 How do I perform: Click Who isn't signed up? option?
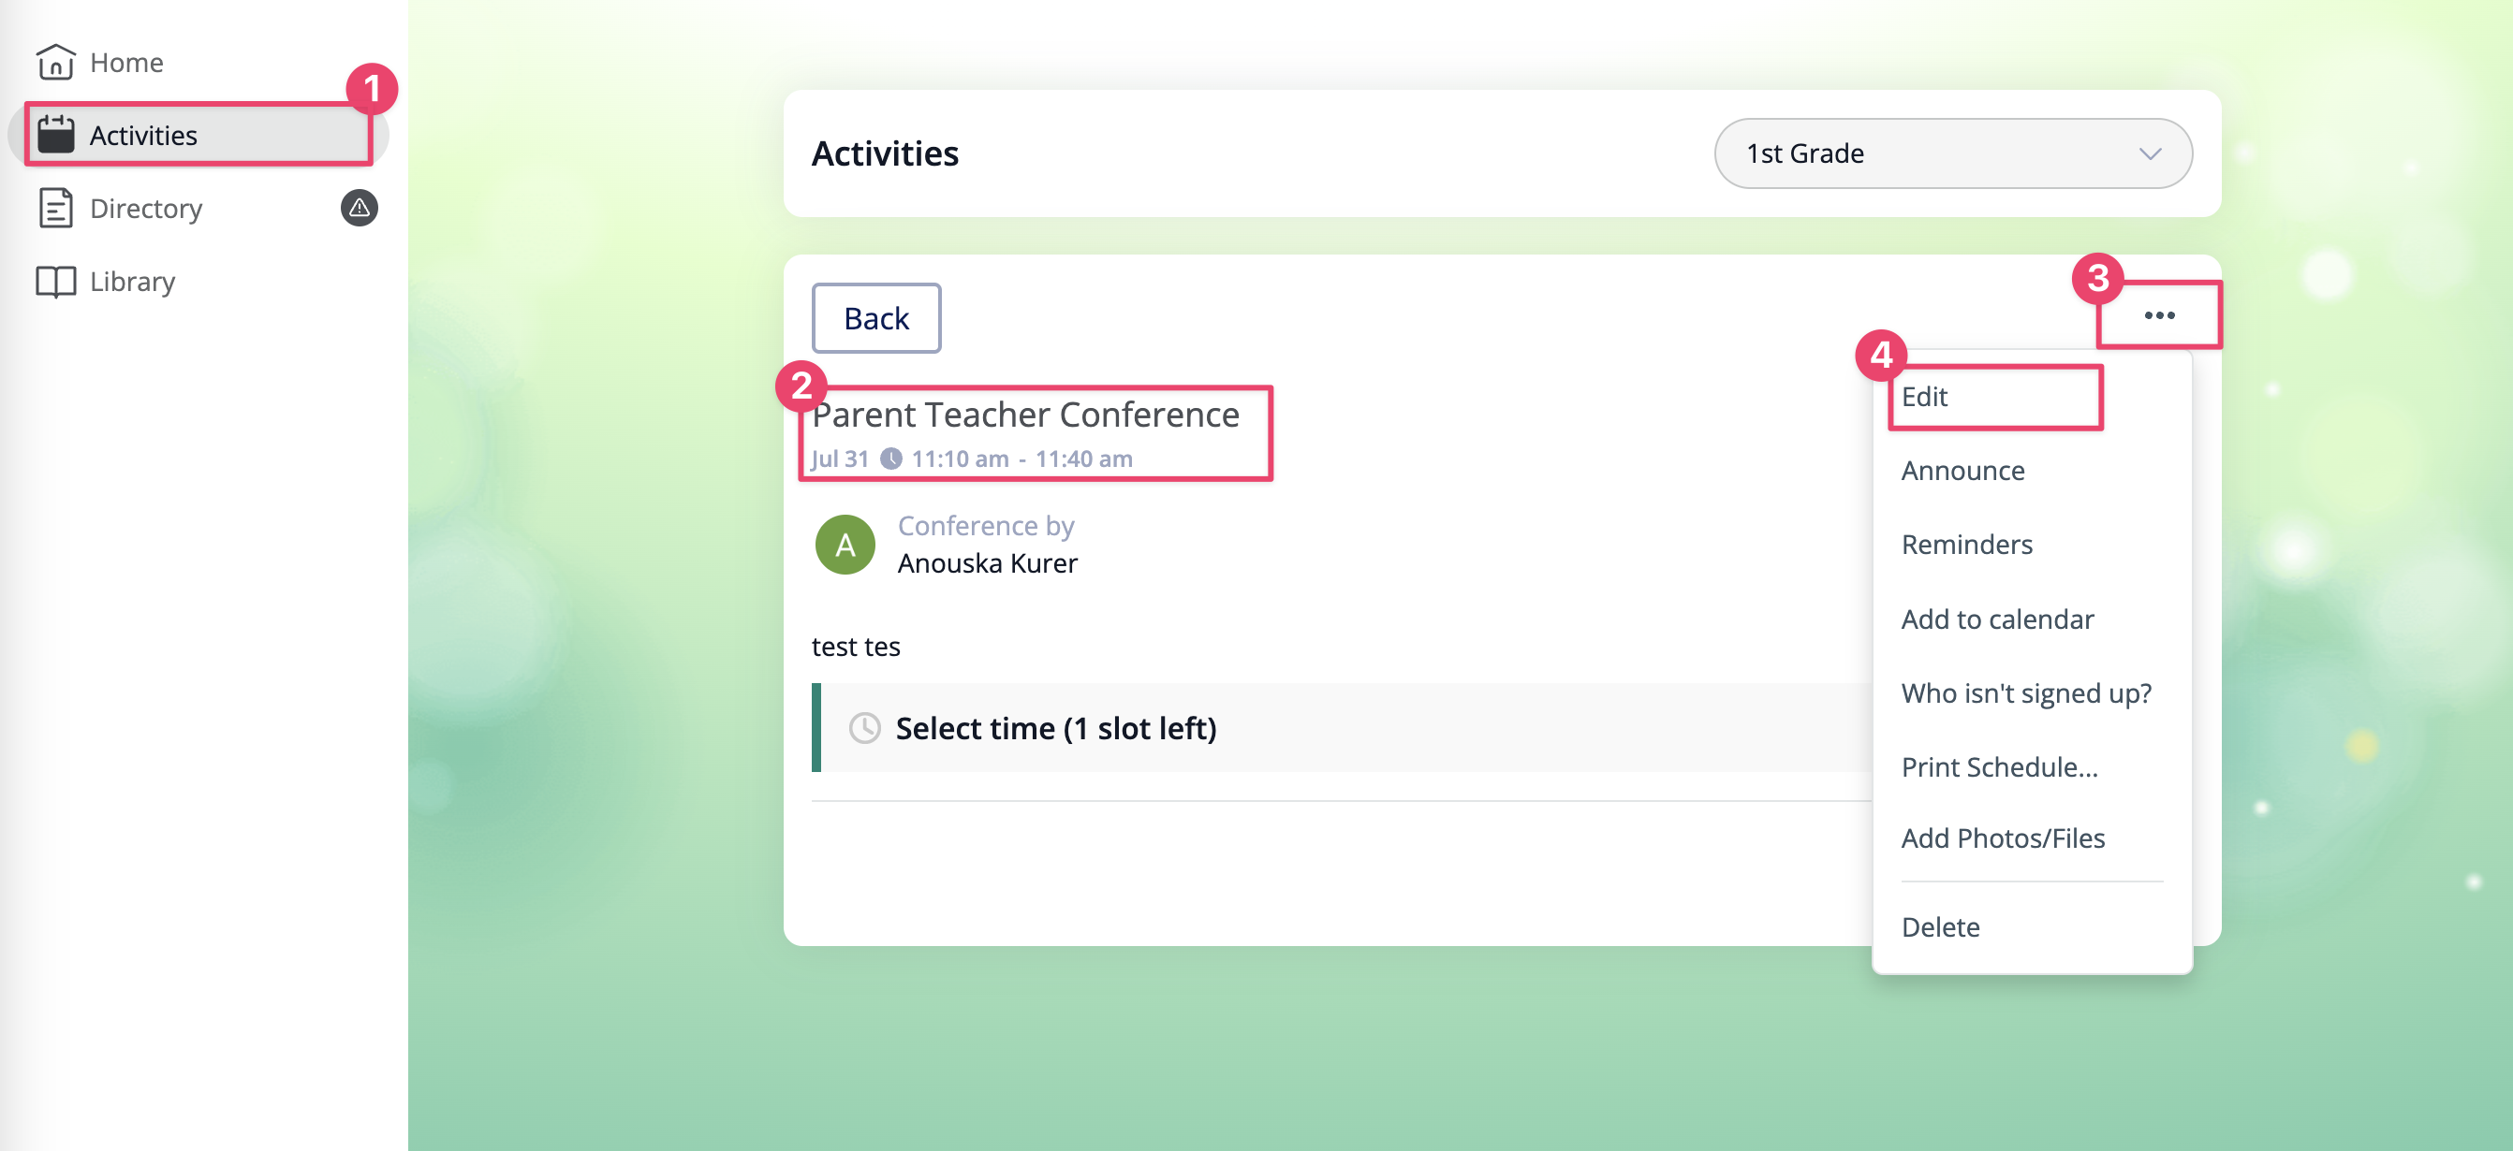pos(2025,692)
